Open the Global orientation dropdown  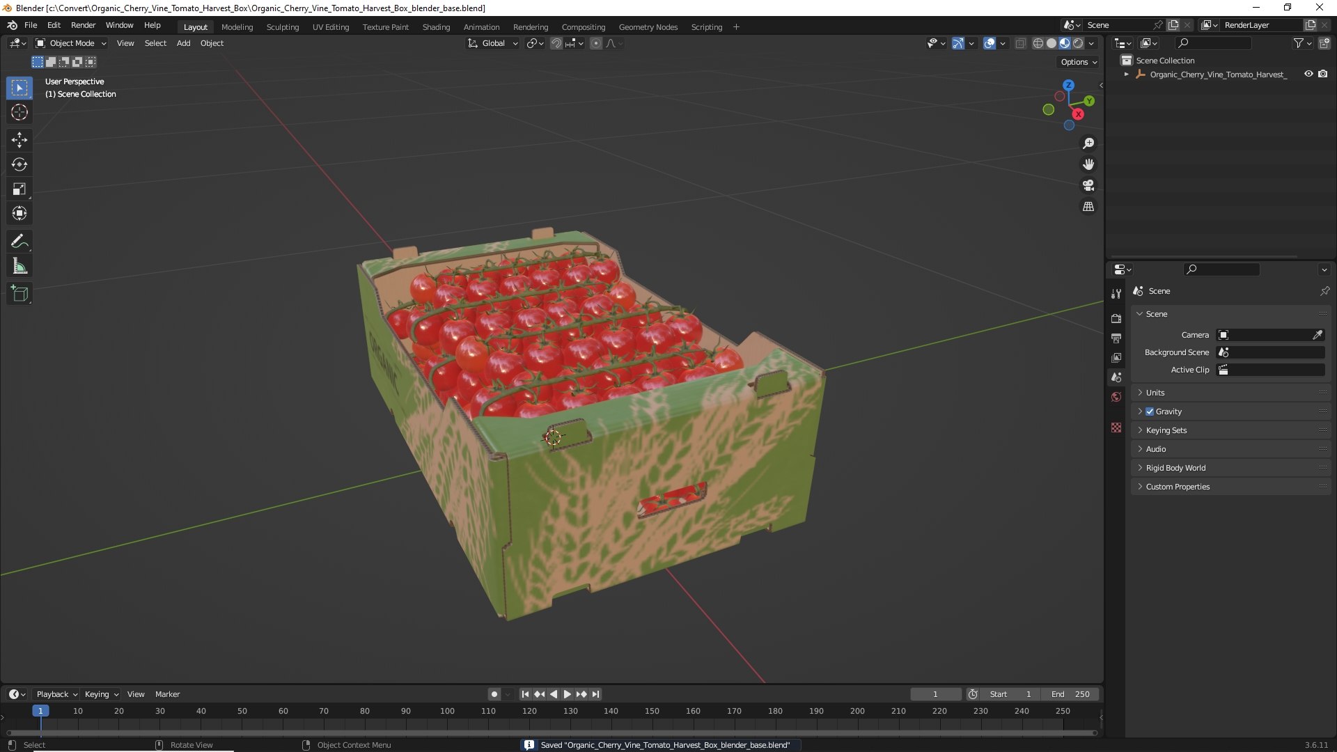pyautogui.click(x=492, y=43)
